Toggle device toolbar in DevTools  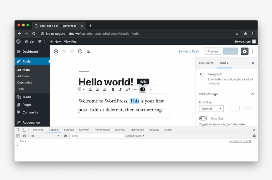[24, 130]
